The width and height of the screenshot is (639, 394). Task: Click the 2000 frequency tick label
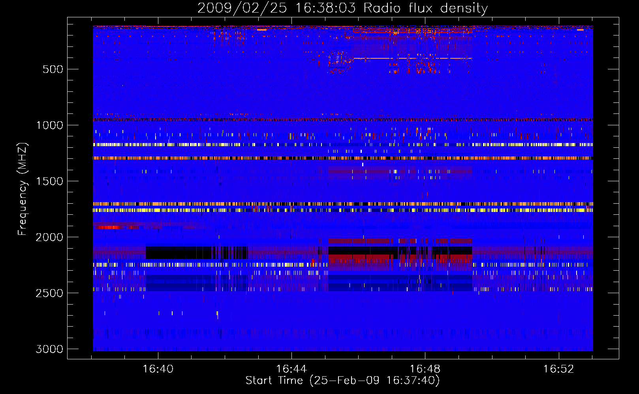pos(49,237)
